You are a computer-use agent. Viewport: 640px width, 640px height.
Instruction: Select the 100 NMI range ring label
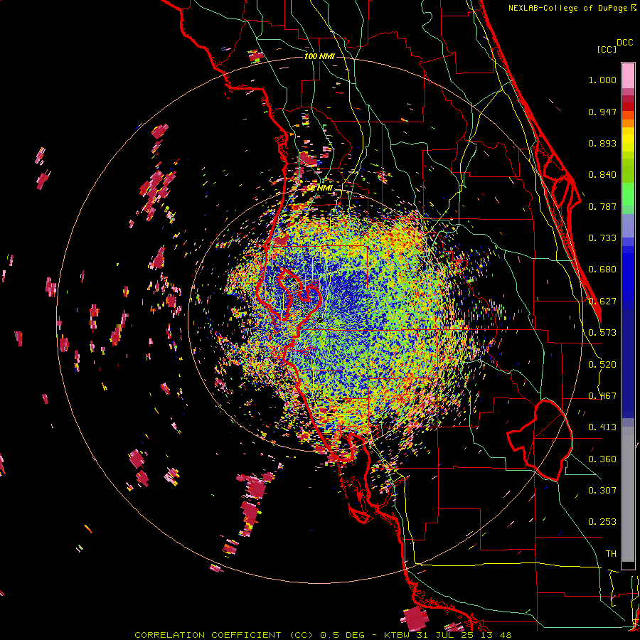coord(319,56)
